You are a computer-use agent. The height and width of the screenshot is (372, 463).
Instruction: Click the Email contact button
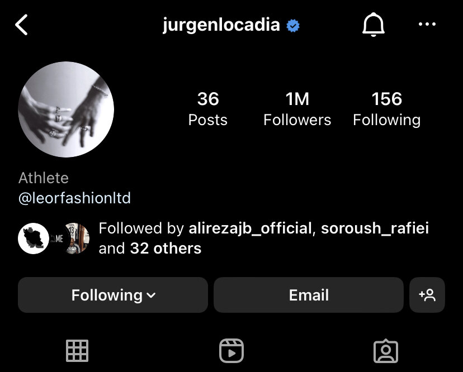click(309, 295)
